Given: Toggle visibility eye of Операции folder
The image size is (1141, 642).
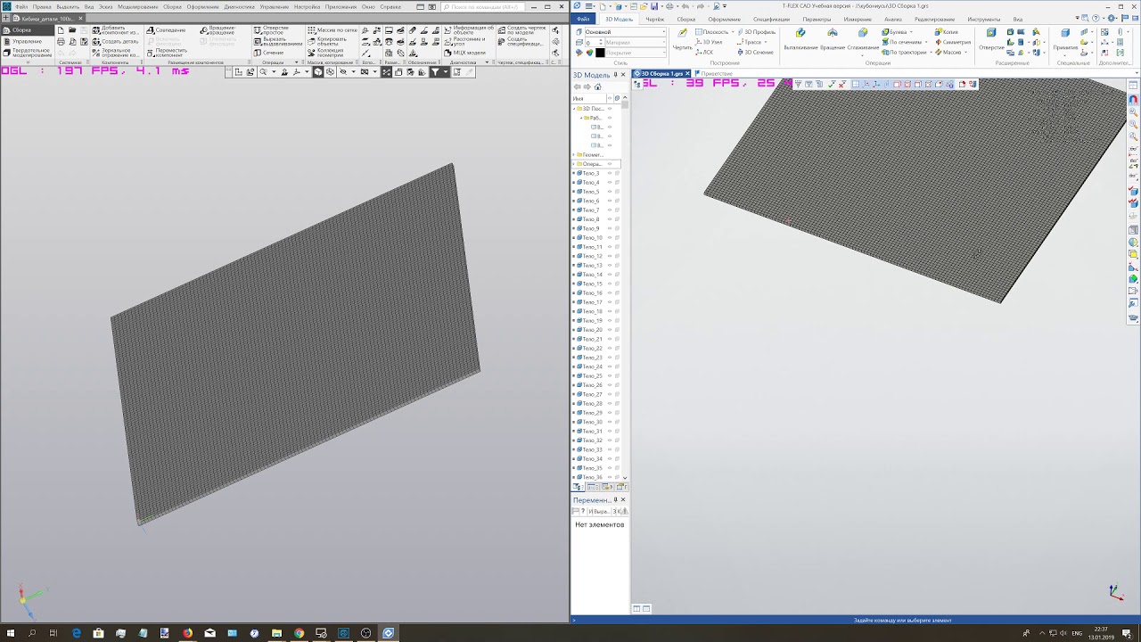Looking at the screenshot, I should pyautogui.click(x=610, y=164).
